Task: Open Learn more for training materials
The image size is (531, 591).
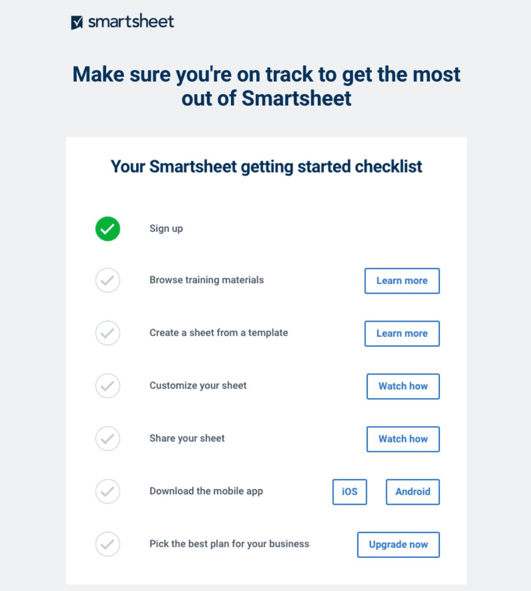Action: pos(402,281)
